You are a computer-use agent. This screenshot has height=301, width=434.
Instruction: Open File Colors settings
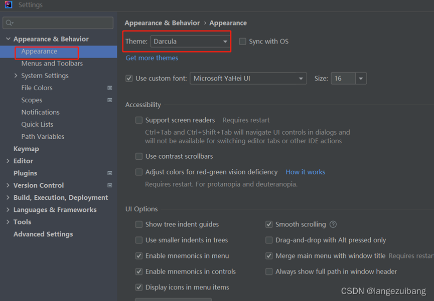coord(37,88)
